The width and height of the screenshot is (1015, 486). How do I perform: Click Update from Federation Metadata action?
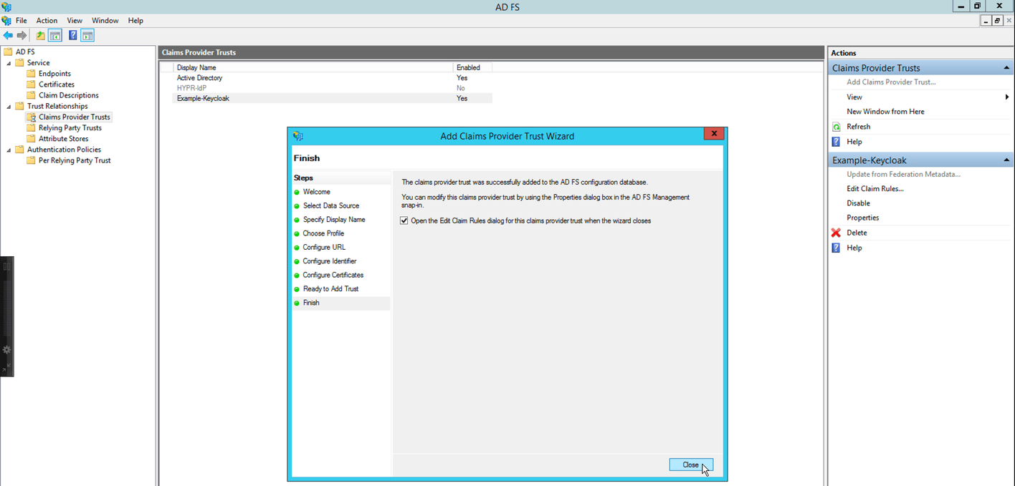[903, 174]
